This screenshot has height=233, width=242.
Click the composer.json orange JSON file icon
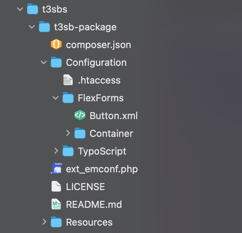(56, 45)
